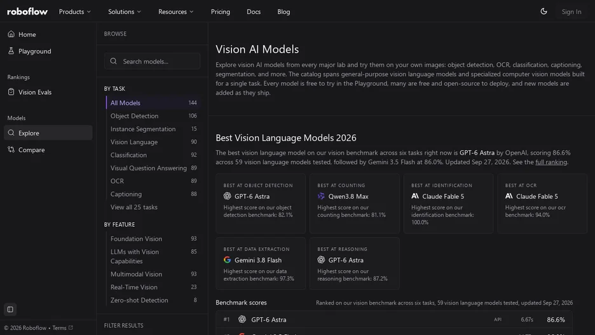Filter by Captioning task
Viewport: 595px width, 335px height.
pyautogui.click(x=153, y=194)
